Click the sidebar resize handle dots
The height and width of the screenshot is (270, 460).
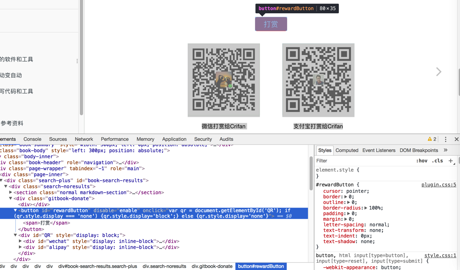tap(77, 61)
